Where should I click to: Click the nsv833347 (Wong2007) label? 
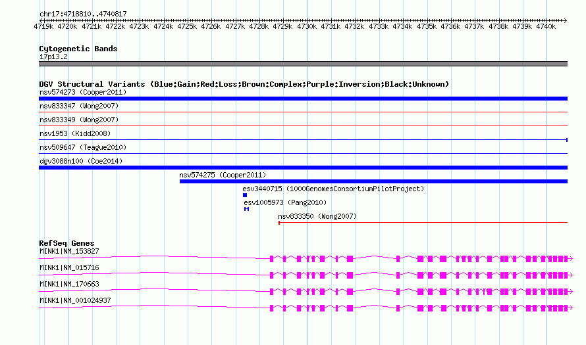[79, 106]
